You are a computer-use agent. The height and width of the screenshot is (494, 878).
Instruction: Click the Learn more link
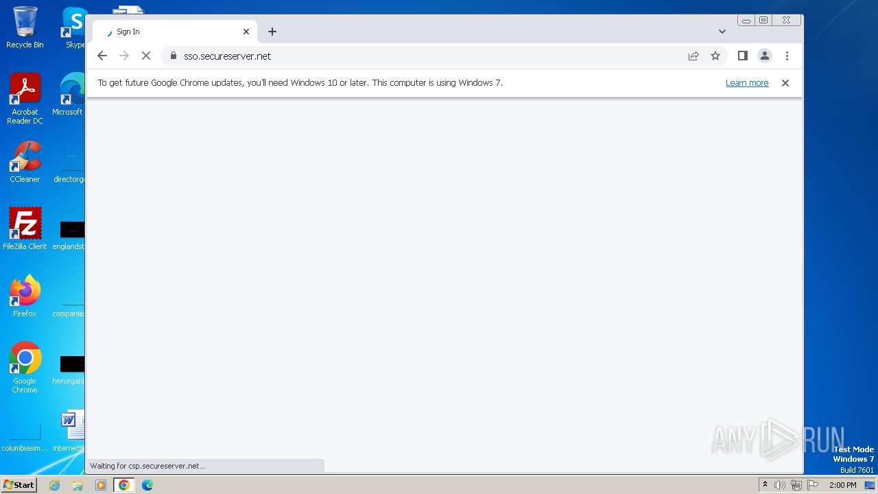(747, 83)
